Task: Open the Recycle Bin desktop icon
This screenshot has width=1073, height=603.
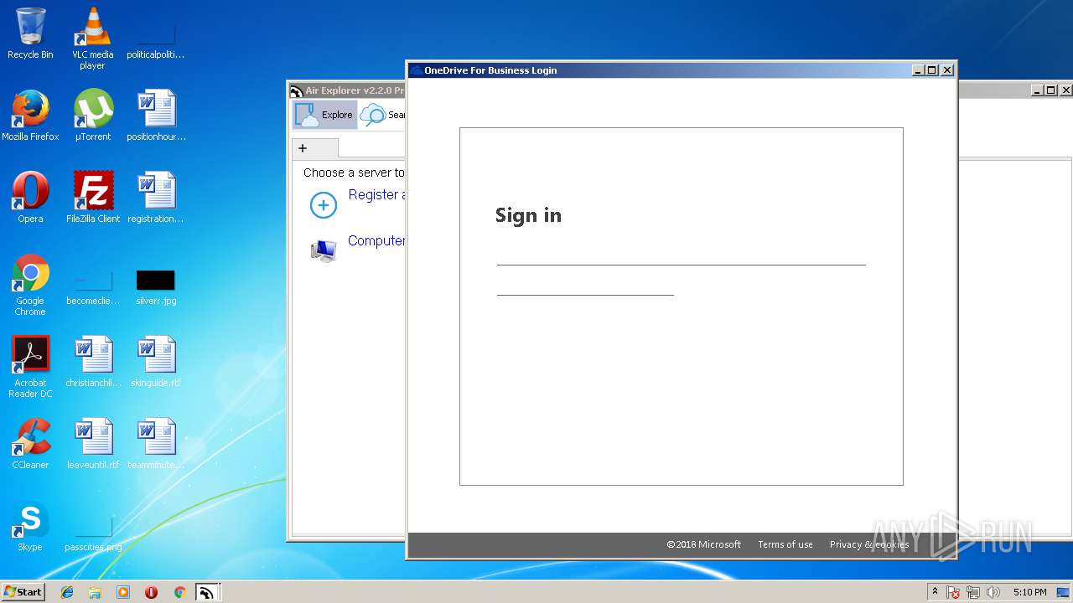Action: 30,33
